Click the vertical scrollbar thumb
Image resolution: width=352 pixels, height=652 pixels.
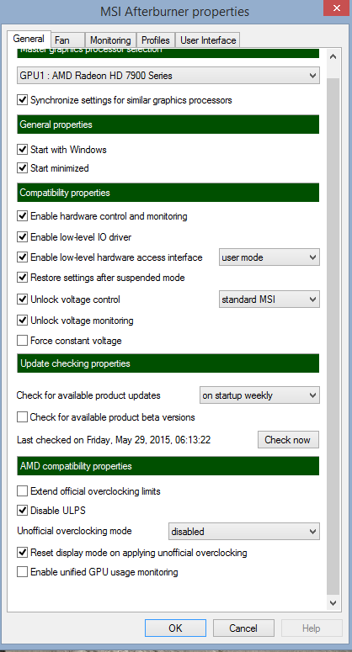[x=333, y=337]
